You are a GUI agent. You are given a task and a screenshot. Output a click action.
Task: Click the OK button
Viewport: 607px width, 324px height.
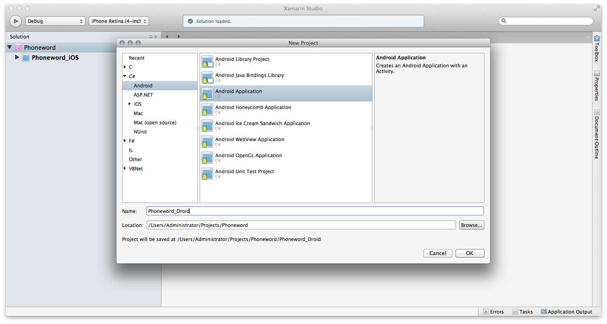coord(470,253)
